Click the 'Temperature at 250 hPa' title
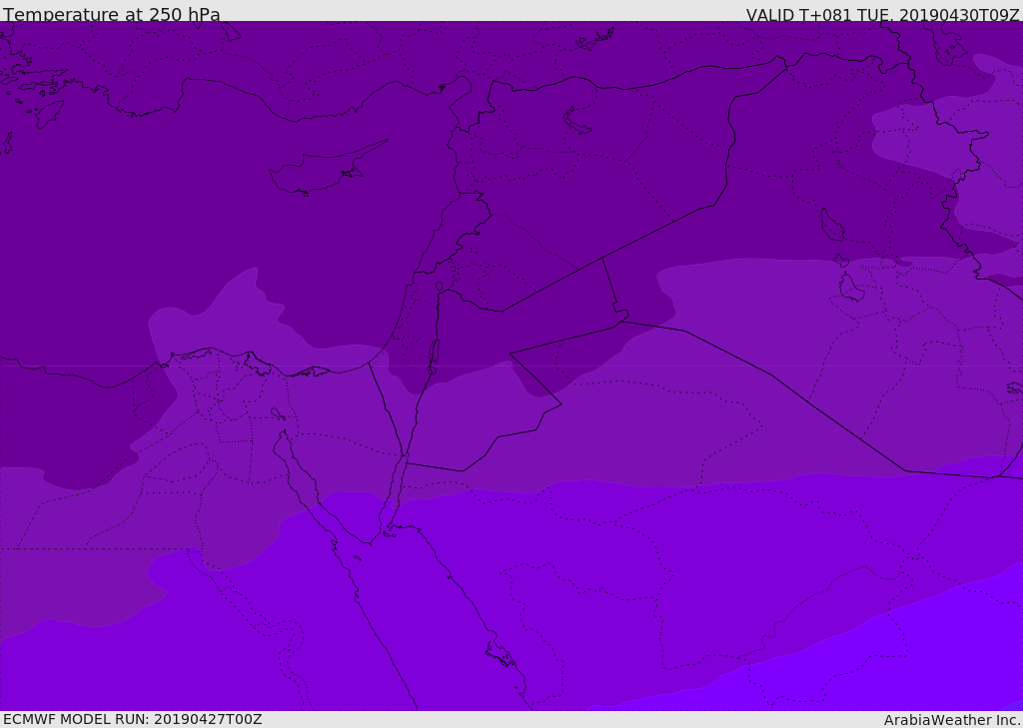Screen dimensions: 1023x728 click(x=112, y=14)
